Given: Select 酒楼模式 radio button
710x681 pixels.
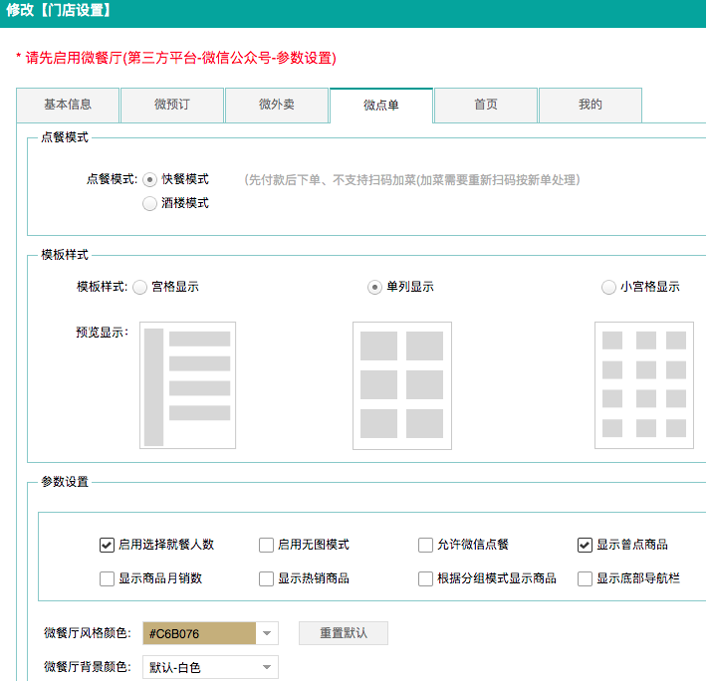Looking at the screenshot, I should [x=150, y=203].
